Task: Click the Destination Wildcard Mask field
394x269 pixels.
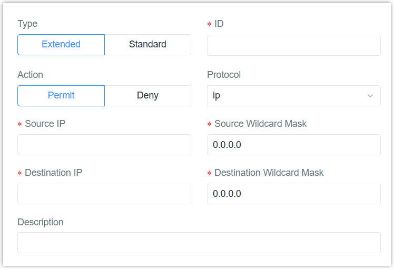Action: click(293, 194)
